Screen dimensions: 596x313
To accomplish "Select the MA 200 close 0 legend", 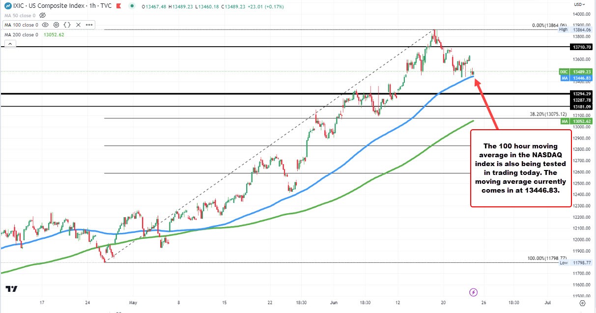I will point(21,34).
